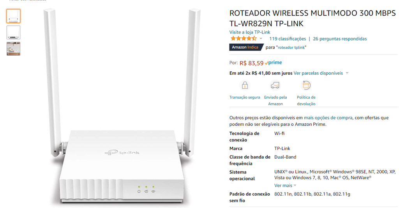Expand Ver parcelas disponíveis installments dropdown
Image resolution: width=399 pixels, height=208 pixels.
321,73
